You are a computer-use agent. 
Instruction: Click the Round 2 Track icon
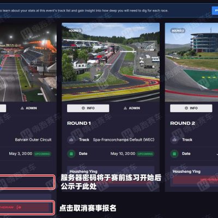(174, 140)
